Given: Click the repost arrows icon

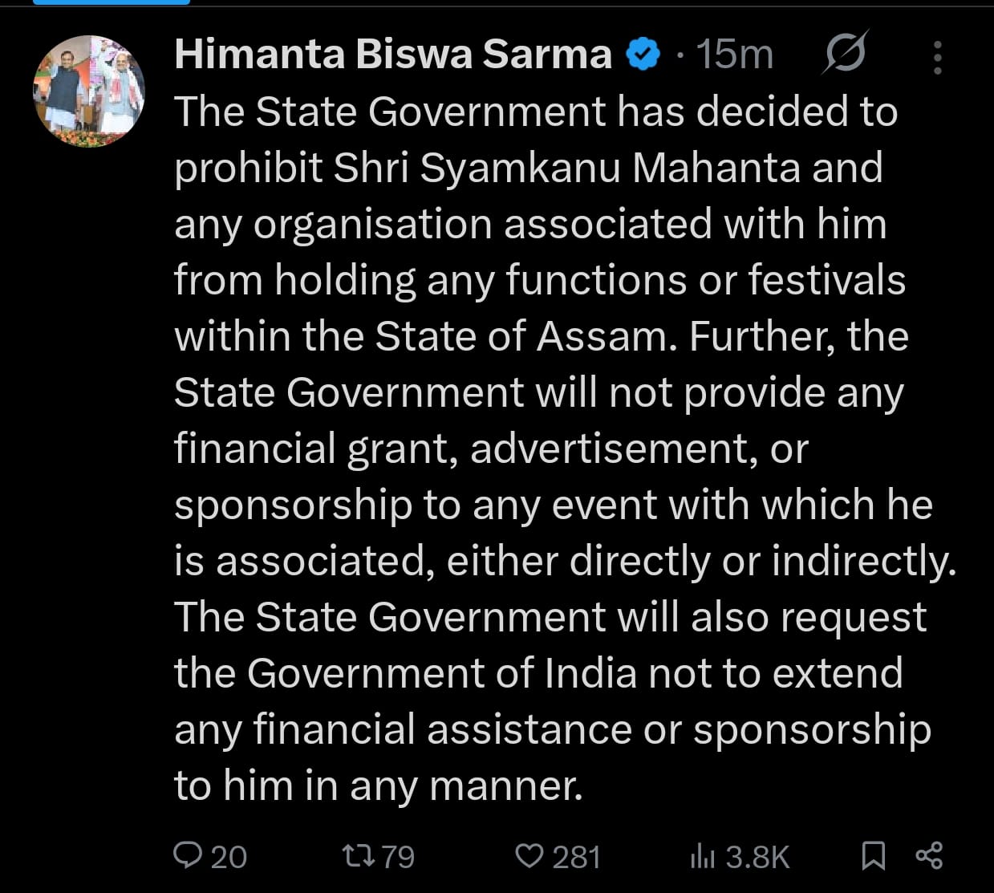Looking at the screenshot, I should point(358,856).
